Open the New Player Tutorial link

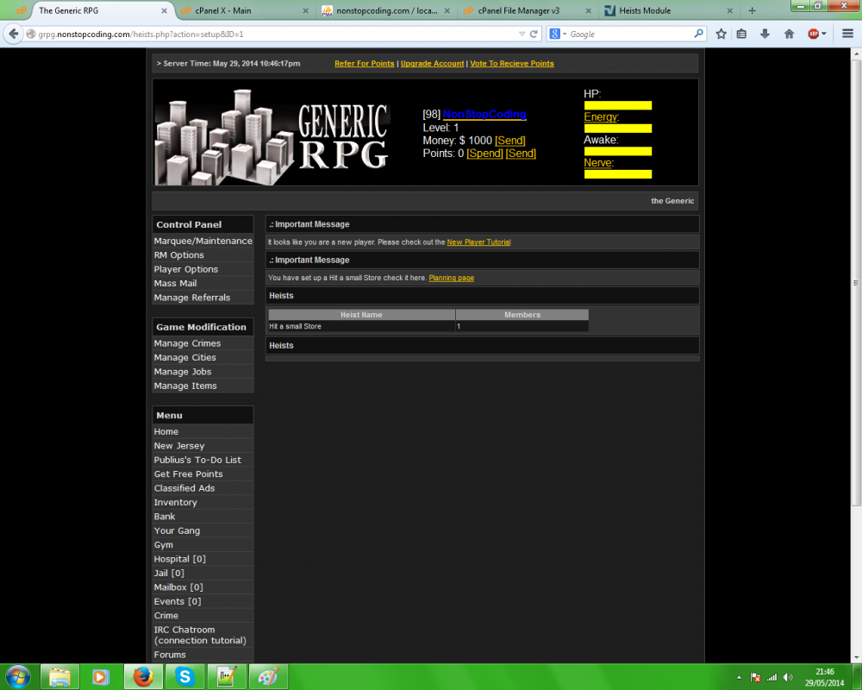point(478,241)
